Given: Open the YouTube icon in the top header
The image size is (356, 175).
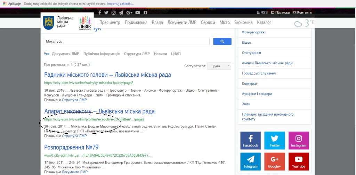Looking at the screenshot, I should click(x=138, y=13).
